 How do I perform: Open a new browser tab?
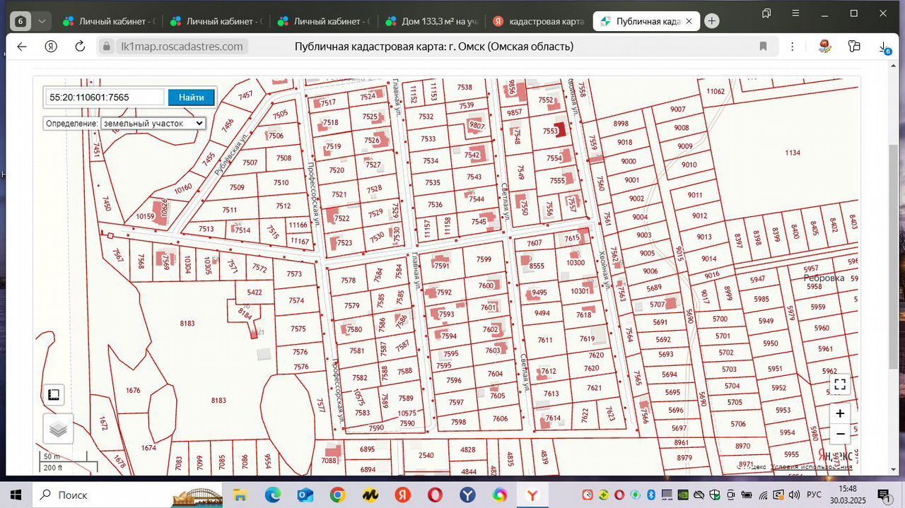[x=712, y=21]
